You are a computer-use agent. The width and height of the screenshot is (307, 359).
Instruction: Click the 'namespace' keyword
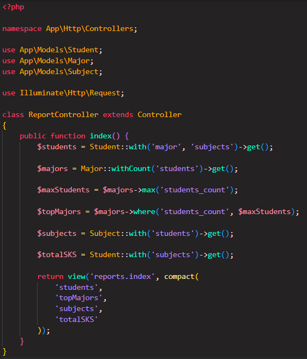[x=22, y=29]
